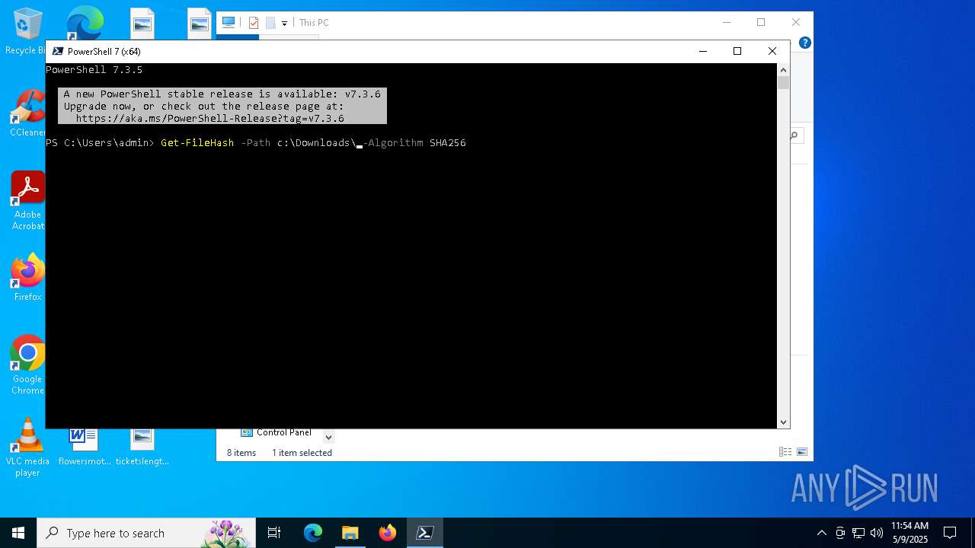Image resolution: width=975 pixels, height=548 pixels.
Task: Click the taskbar search box
Action: [146, 533]
